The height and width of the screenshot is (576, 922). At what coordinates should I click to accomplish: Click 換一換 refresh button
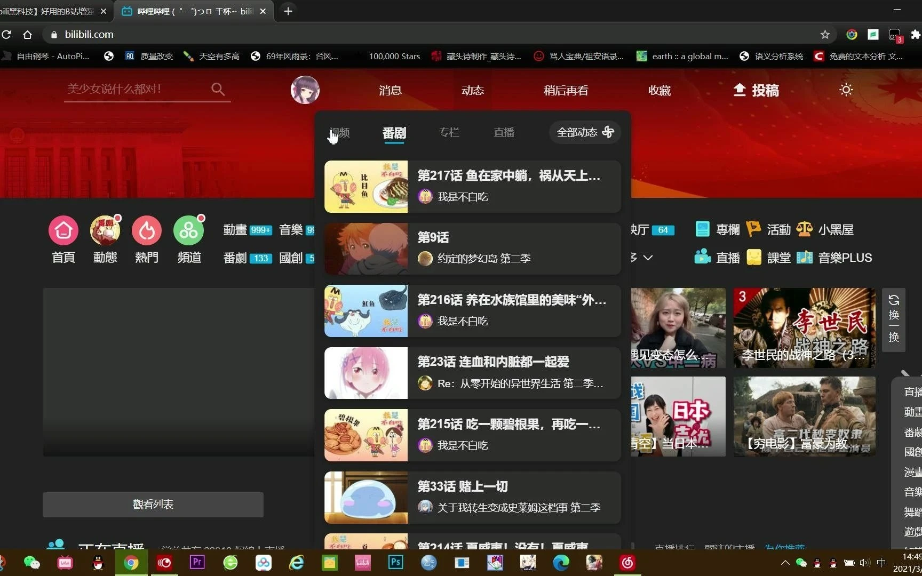coord(894,319)
